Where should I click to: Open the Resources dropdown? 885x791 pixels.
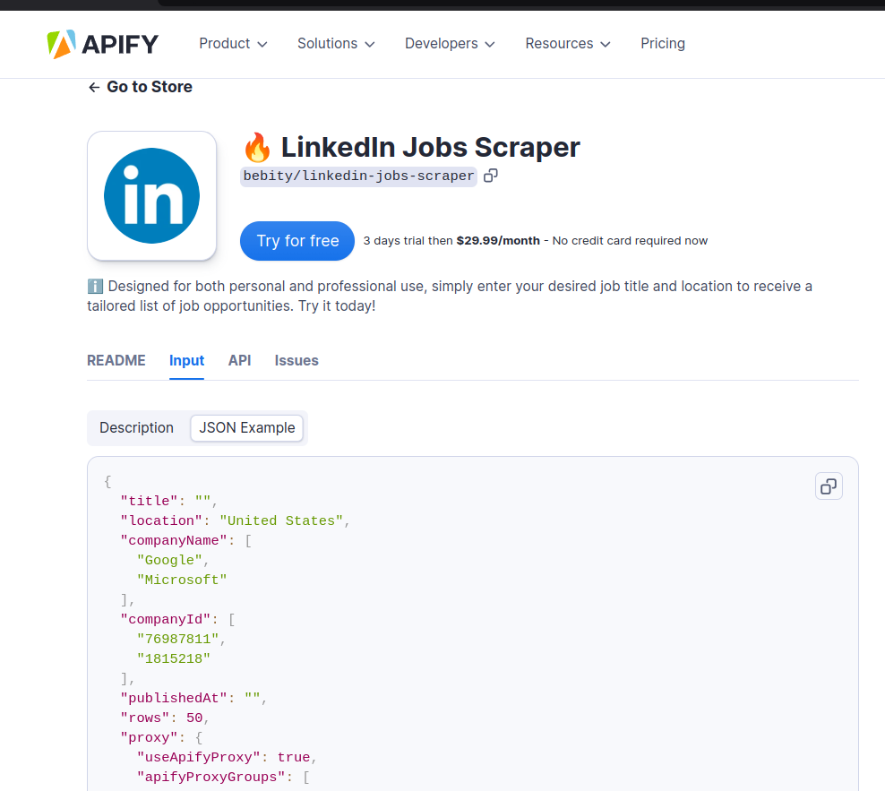(x=568, y=44)
